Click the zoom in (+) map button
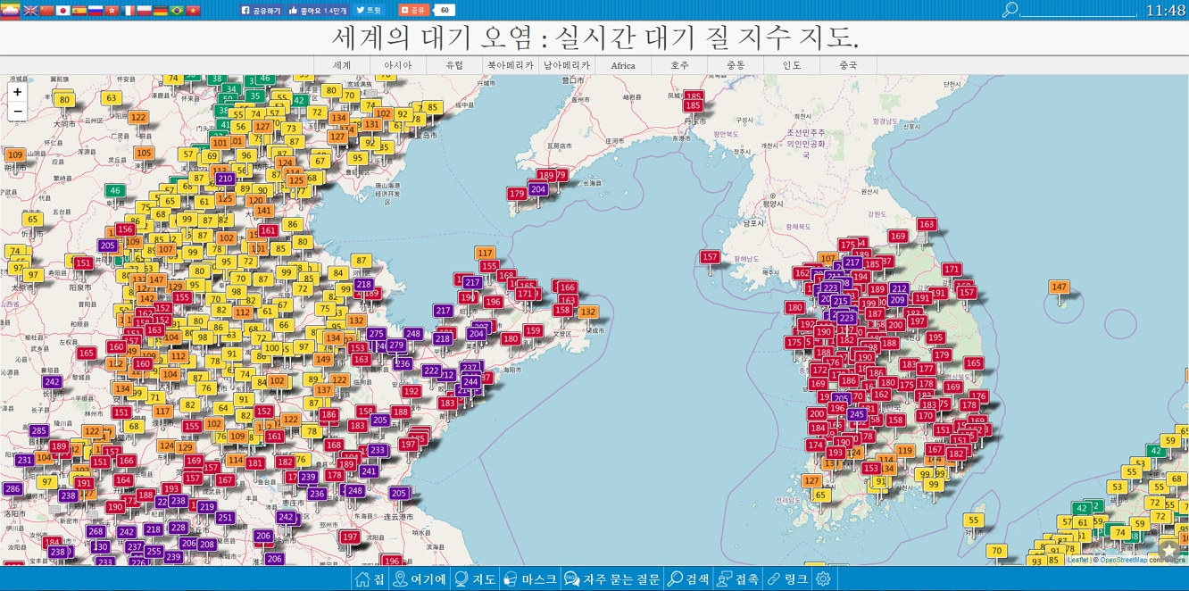 click(18, 92)
